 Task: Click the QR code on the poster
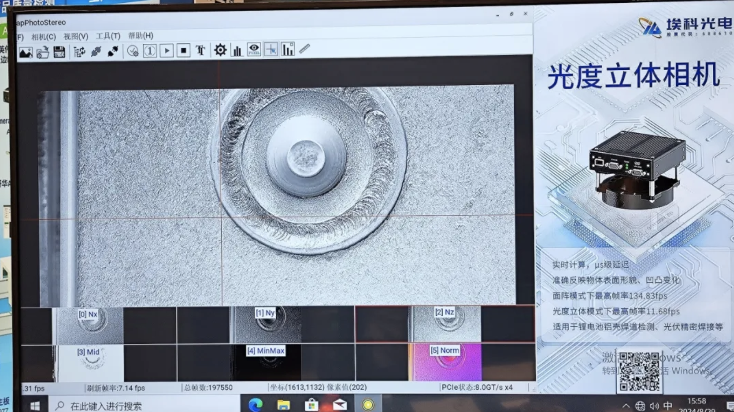coord(639,371)
